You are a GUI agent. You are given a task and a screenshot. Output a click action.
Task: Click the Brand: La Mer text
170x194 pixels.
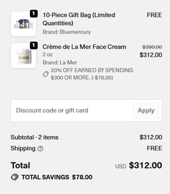(x=60, y=63)
